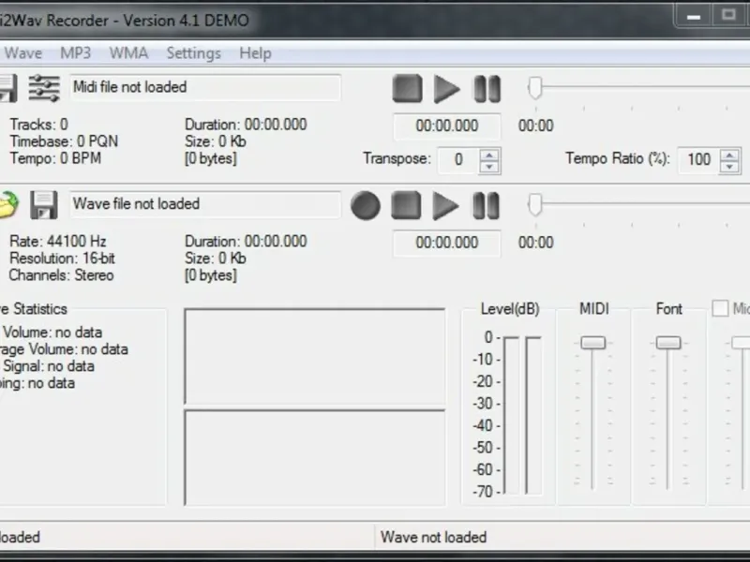The image size is (750, 562).
Task: Open wave file folder icon
Action: click(8, 204)
